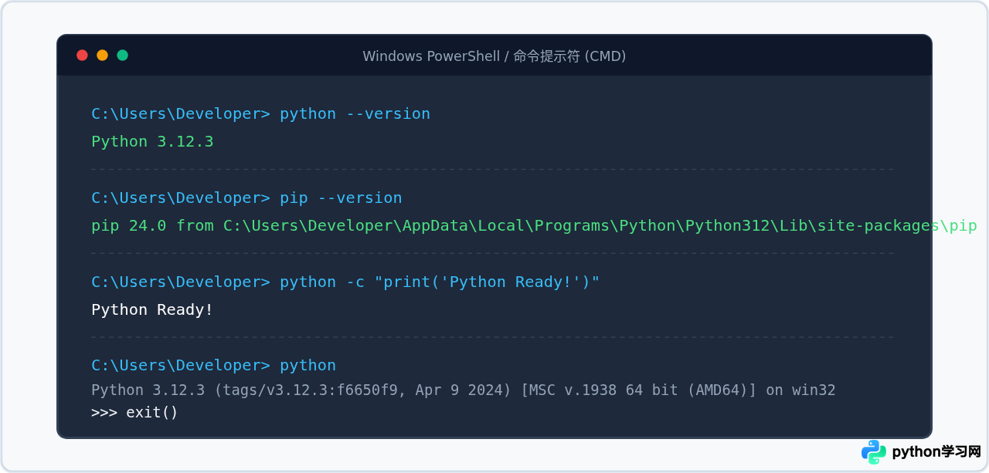
Task: Click the "python学习网" label
Action: [x=936, y=452]
